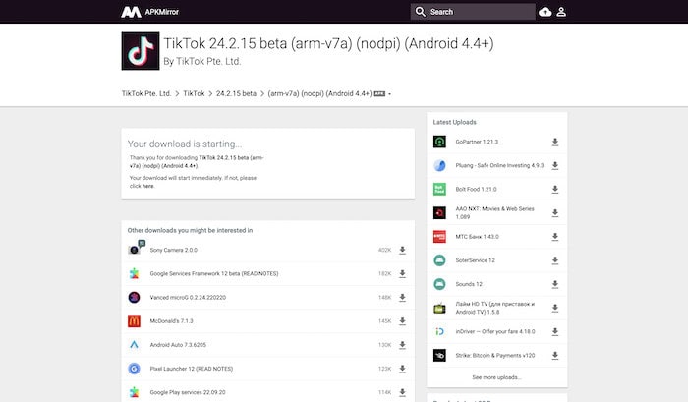This screenshot has width=688, height=402.
Task: Open Vanced microG 0.2.24.220220 link
Action: tap(188, 298)
